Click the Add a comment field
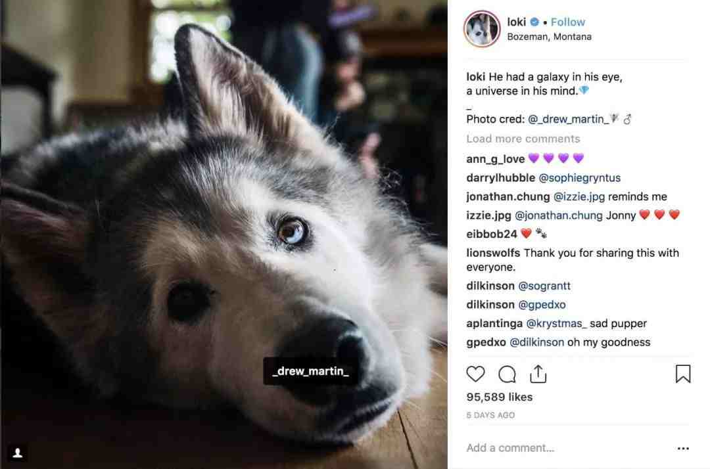The image size is (710, 469). pyautogui.click(x=510, y=448)
